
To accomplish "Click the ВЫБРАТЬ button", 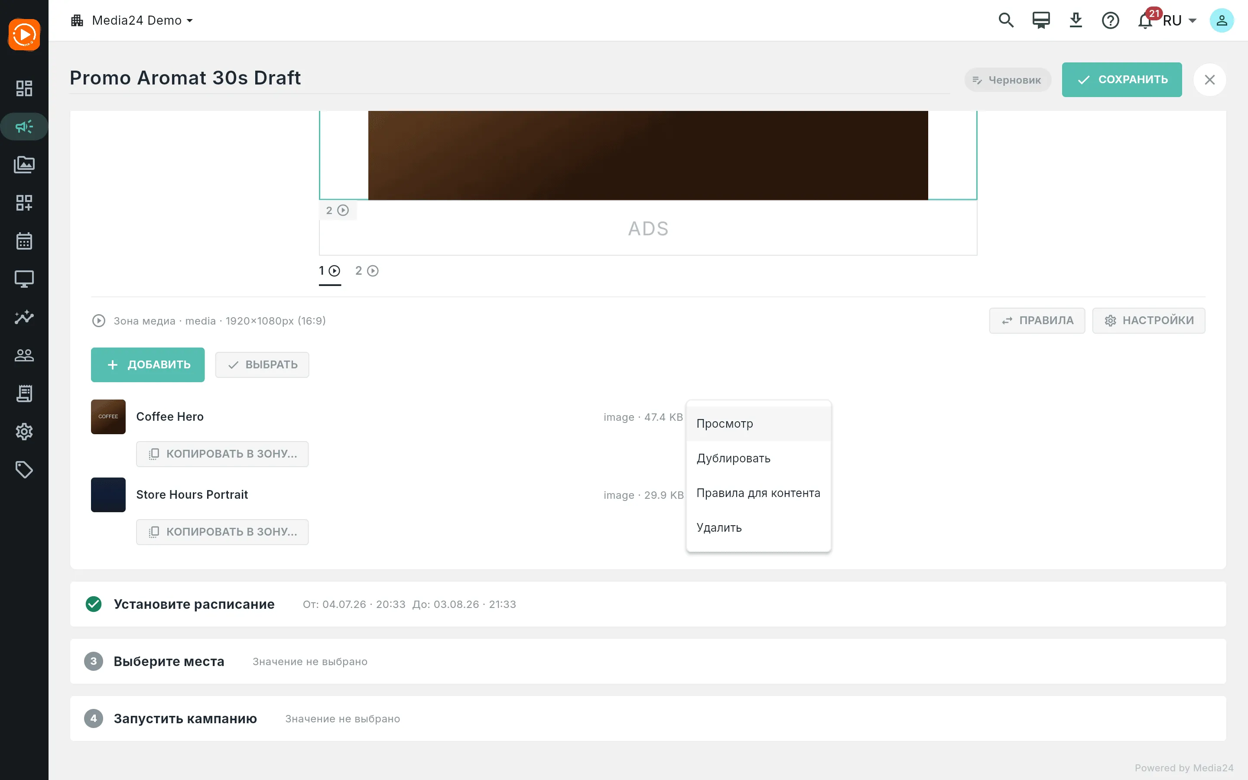I will (x=262, y=365).
